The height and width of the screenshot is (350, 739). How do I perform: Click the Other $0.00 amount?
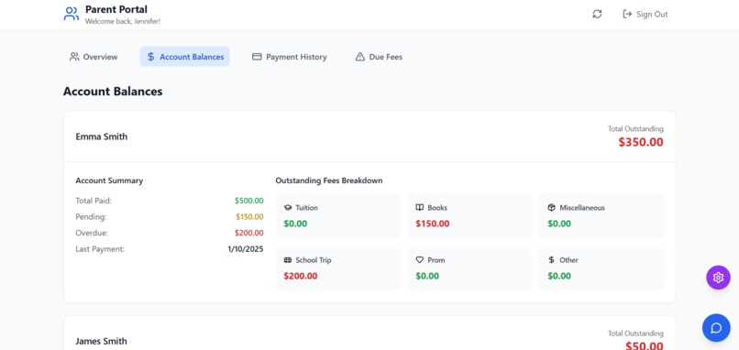(x=559, y=276)
